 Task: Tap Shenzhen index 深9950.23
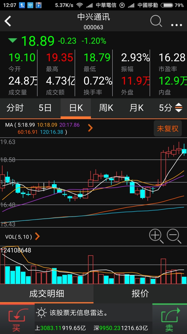(x=107, y=328)
